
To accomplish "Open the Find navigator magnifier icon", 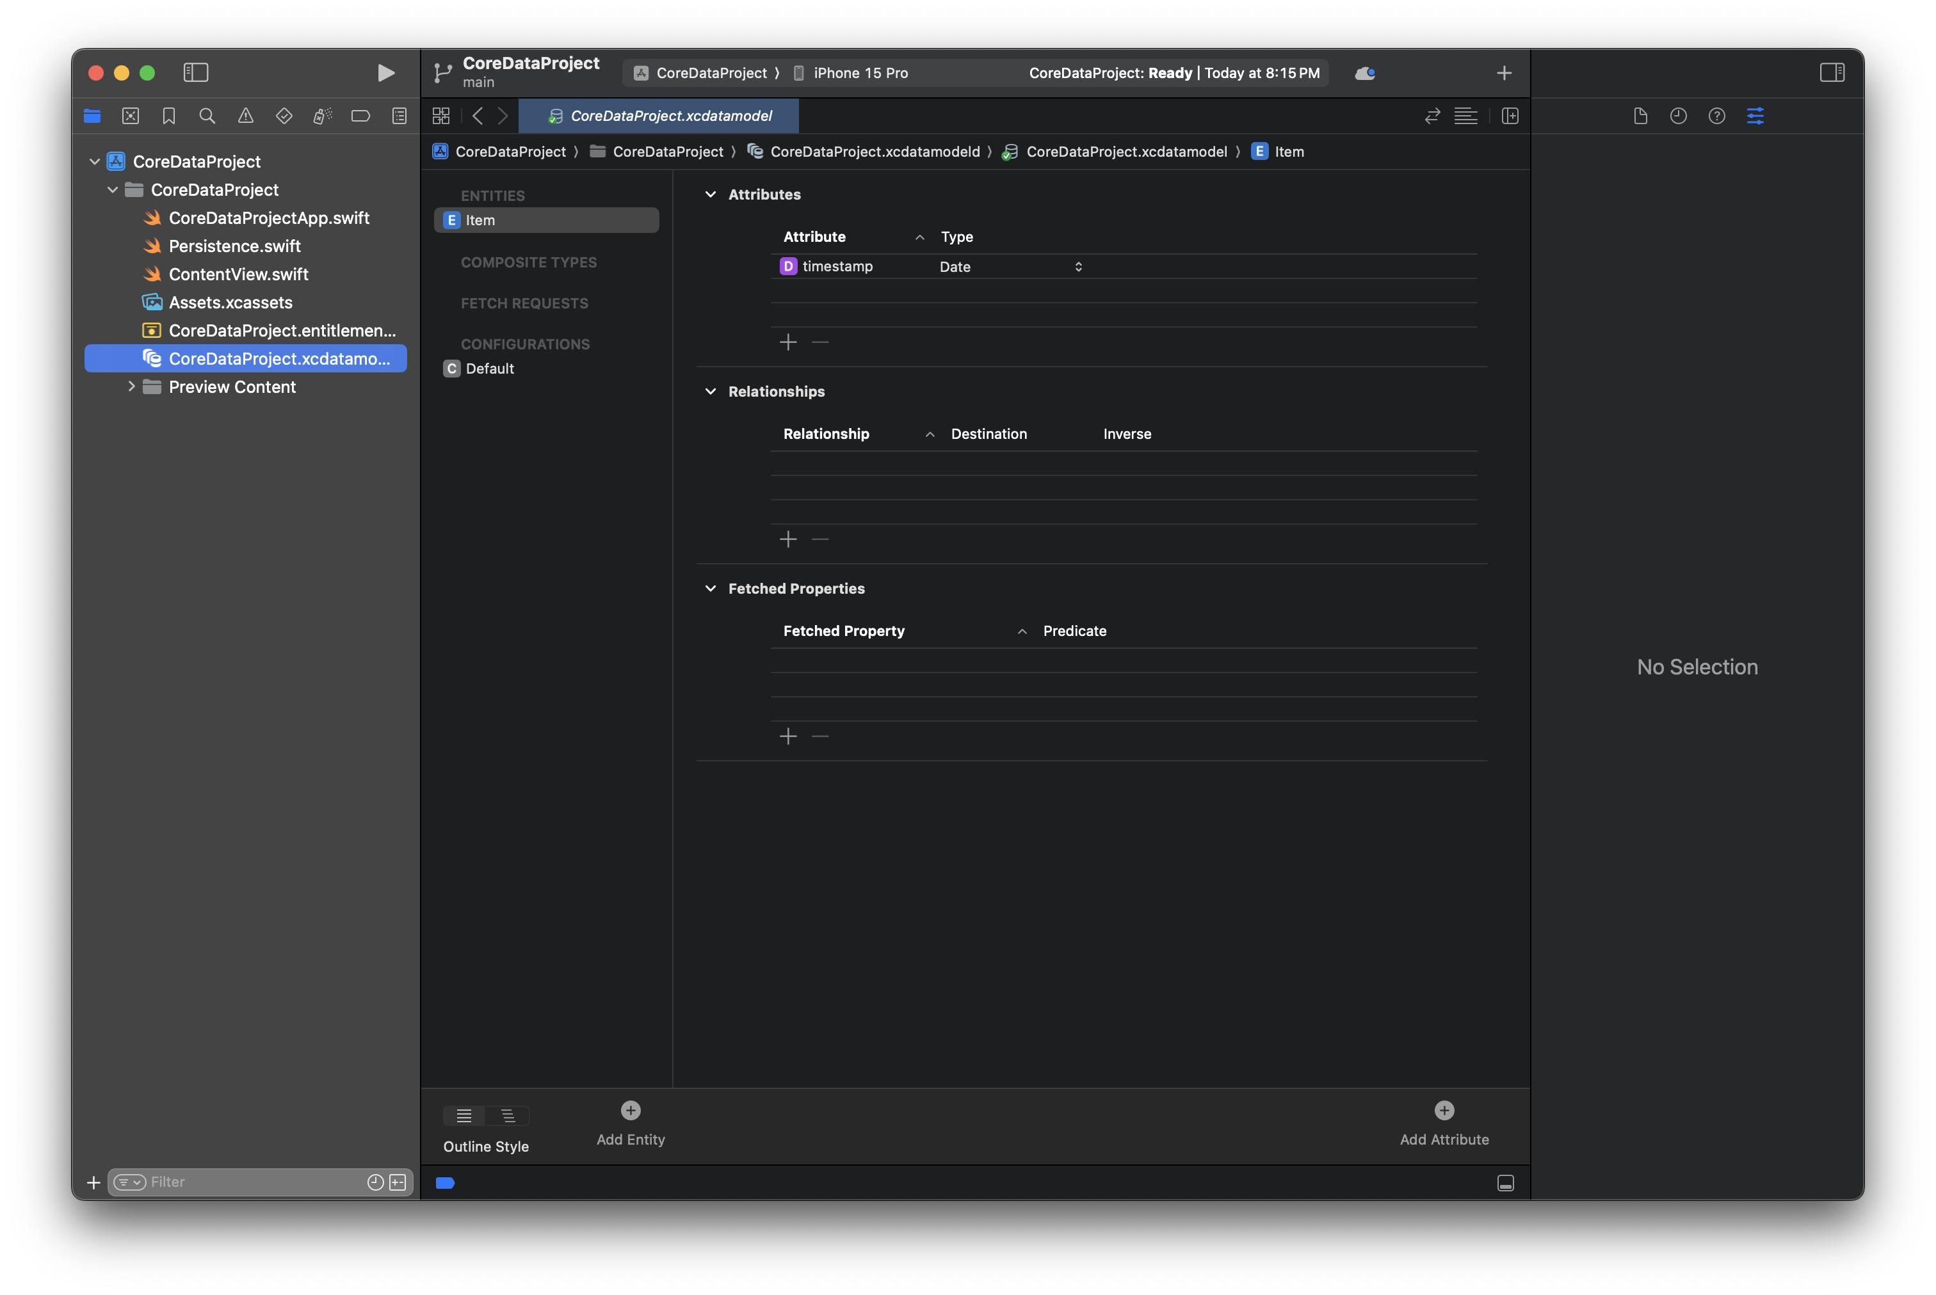I will [x=207, y=116].
